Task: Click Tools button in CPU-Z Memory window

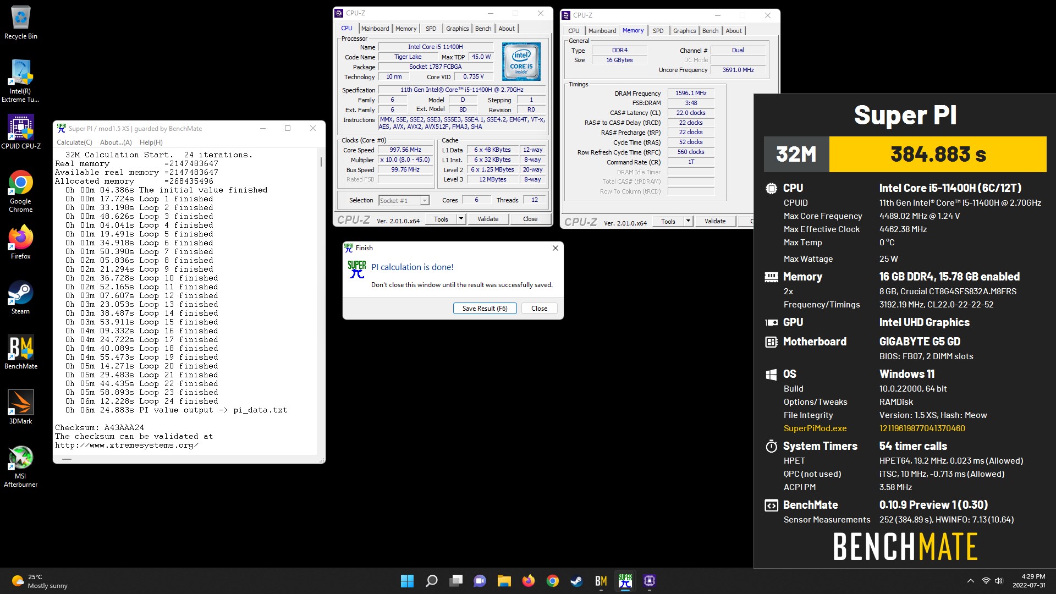Action: coord(668,221)
